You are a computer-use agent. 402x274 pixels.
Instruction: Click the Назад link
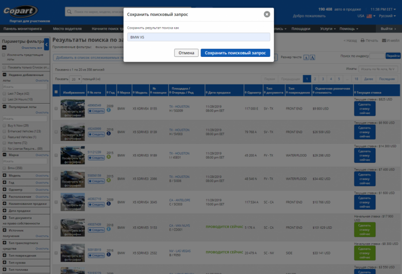coord(350,41)
